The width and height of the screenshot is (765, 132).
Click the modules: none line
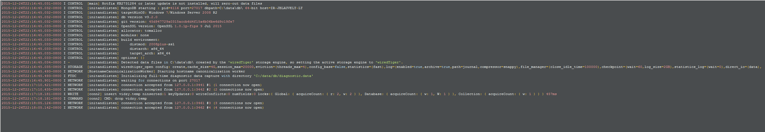(135, 35)
